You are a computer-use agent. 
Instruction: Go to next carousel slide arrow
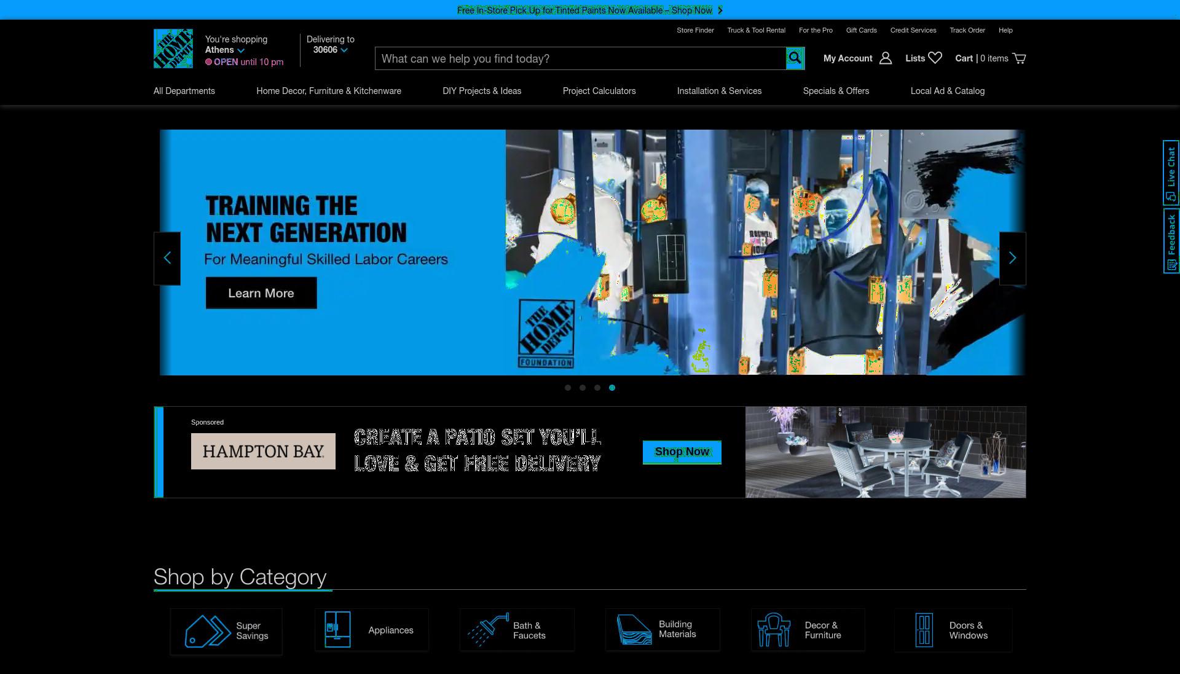pyautogui.click(x=1012, y=258)
